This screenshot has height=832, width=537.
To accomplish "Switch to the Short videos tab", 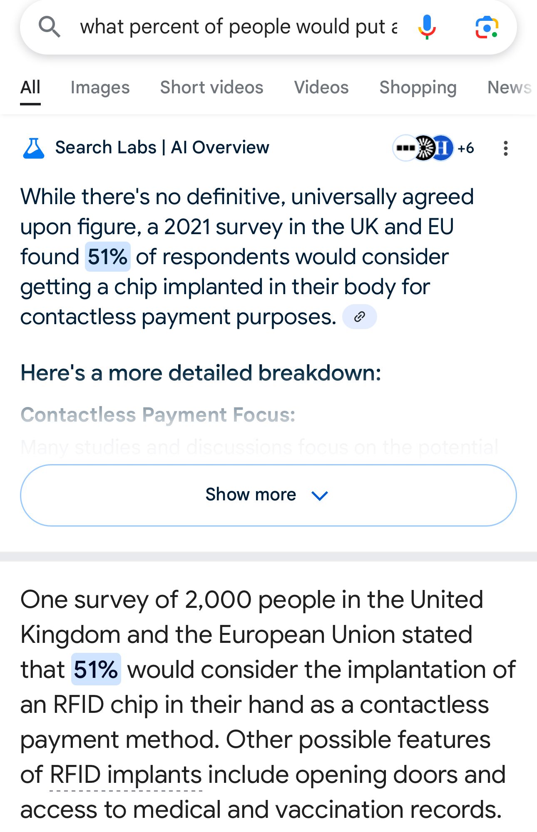I will pos(211,87).
